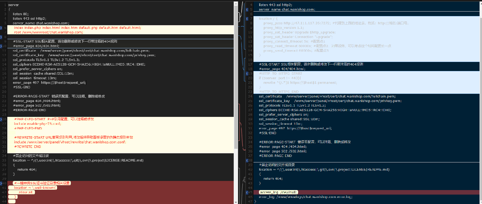Click 'ssl_session_timeout 10m;' in right pane

pyautogui.click(x=281, y=124)
